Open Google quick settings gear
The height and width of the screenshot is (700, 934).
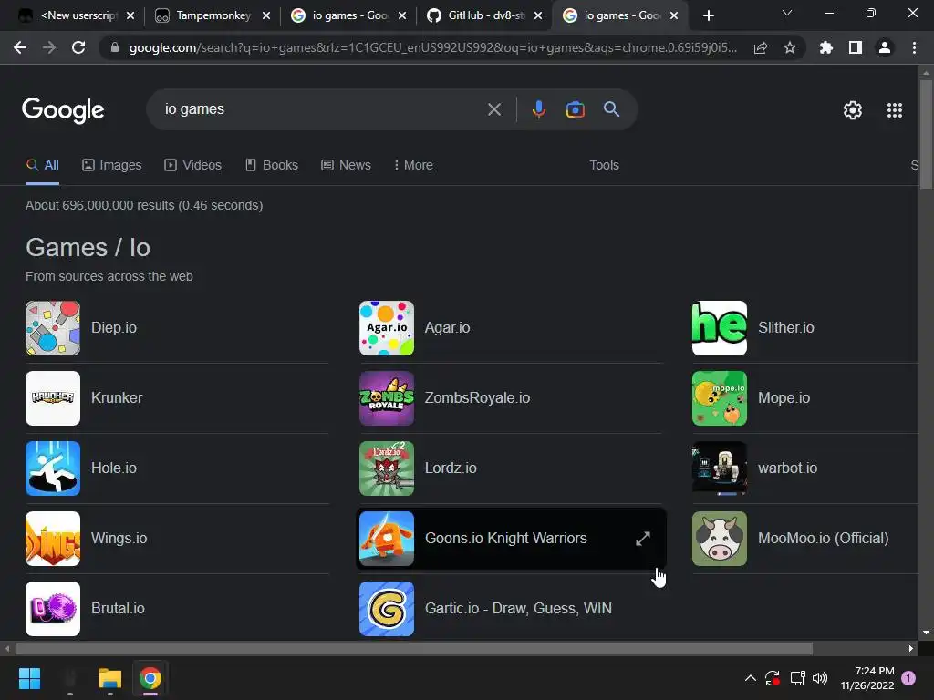point(853,110)
